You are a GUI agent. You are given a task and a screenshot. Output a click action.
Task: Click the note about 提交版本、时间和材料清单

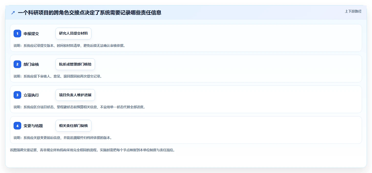69,46
